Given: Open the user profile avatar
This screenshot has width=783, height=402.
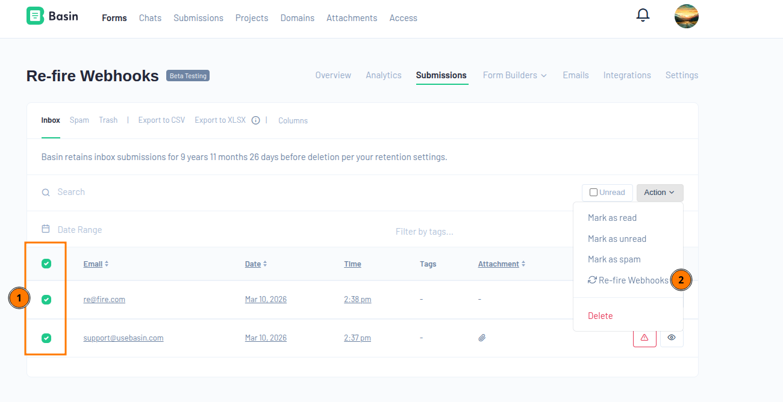Looking at the screenshot, I should coord(686,16).
